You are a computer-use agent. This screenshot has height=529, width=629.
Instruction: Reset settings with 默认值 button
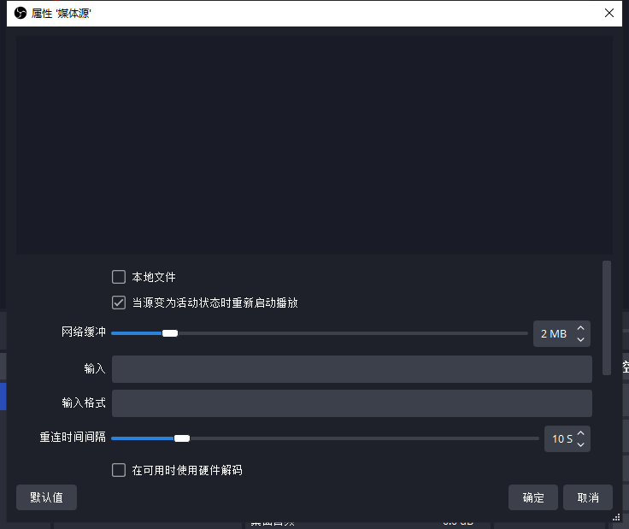46,497
